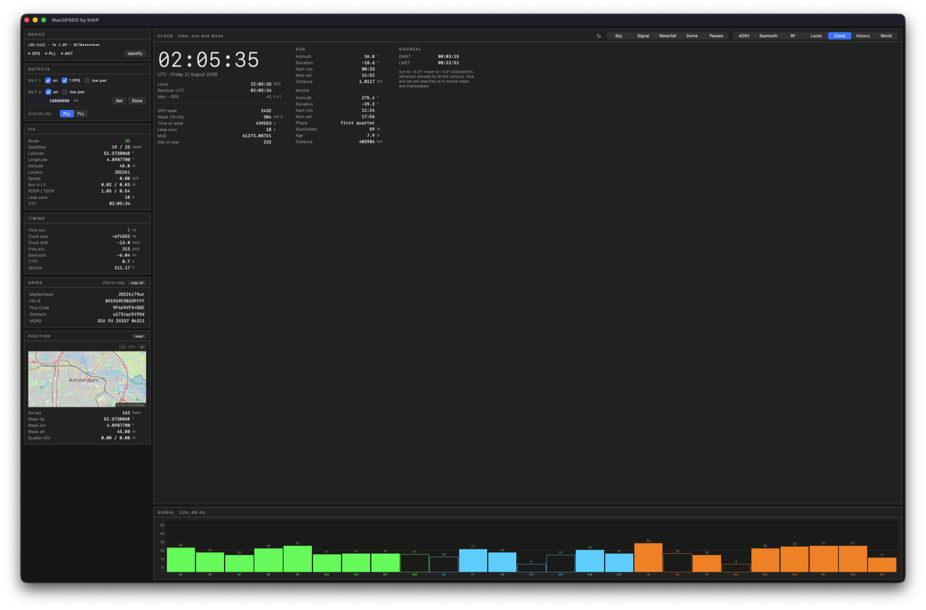Open the Sawtooth tab
Image resolution: width=926 pixels, height=610 pixels.
tap(768, 36)
